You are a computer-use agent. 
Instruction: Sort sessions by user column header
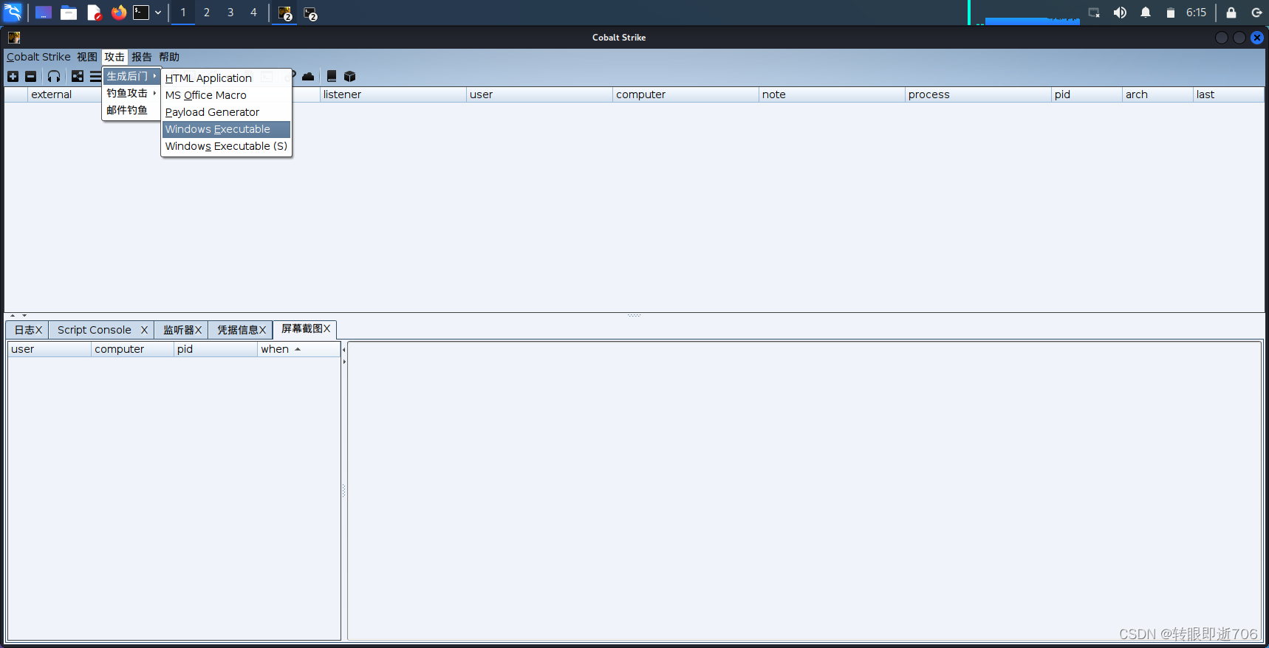539,94
